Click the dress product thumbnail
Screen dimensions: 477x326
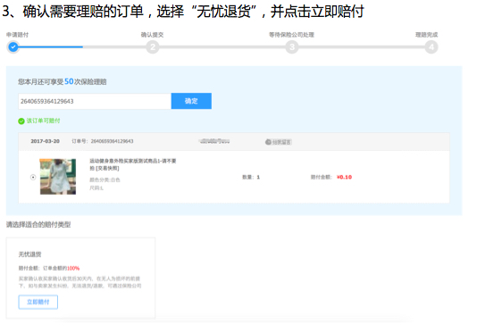tap(58, 176)
